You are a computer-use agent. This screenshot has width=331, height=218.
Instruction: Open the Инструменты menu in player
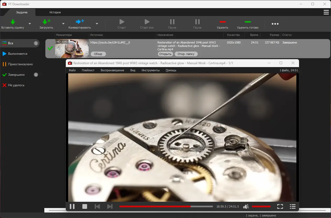151,70
